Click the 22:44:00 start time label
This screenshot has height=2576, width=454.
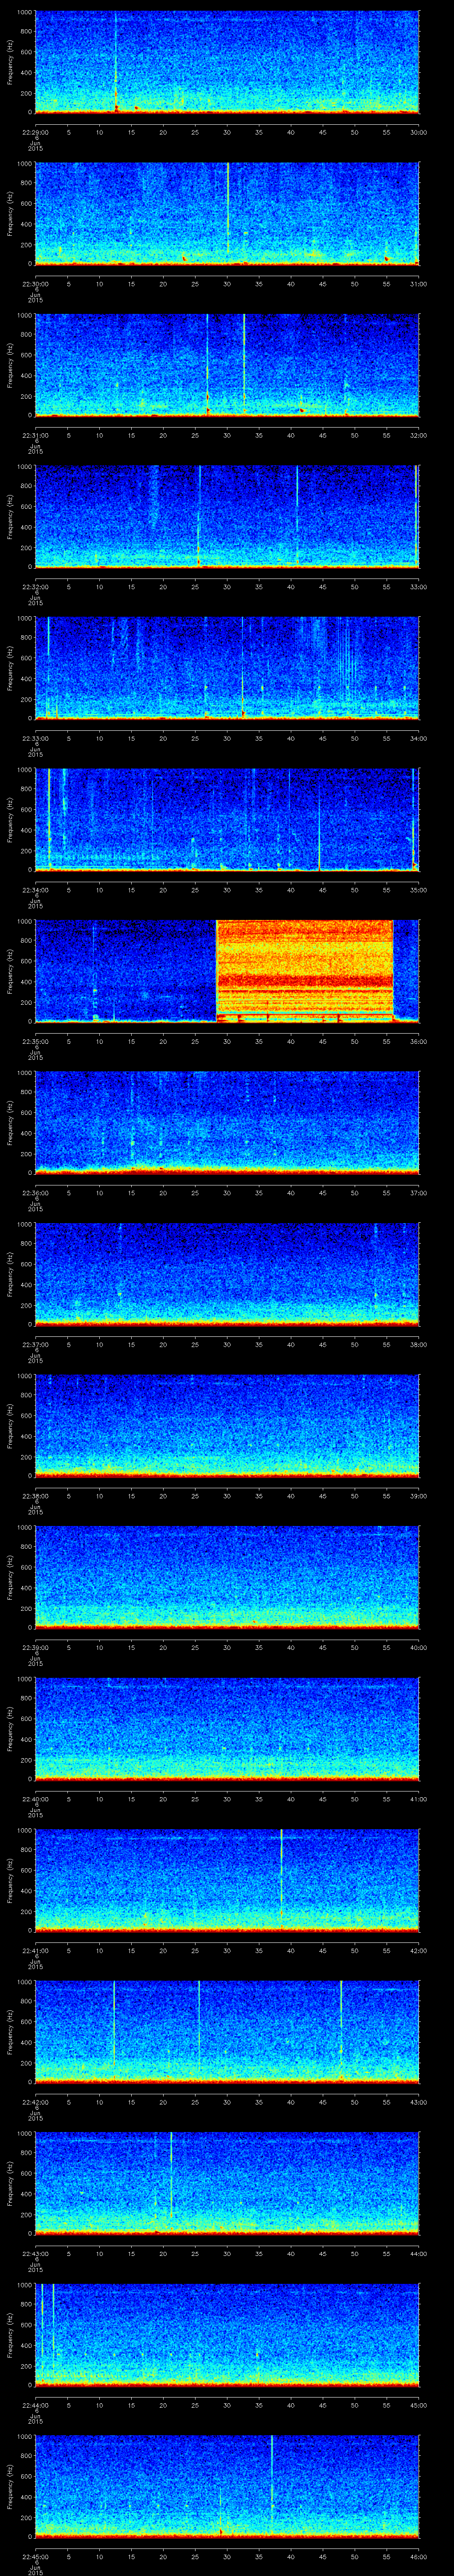[x=35, y=2405]
